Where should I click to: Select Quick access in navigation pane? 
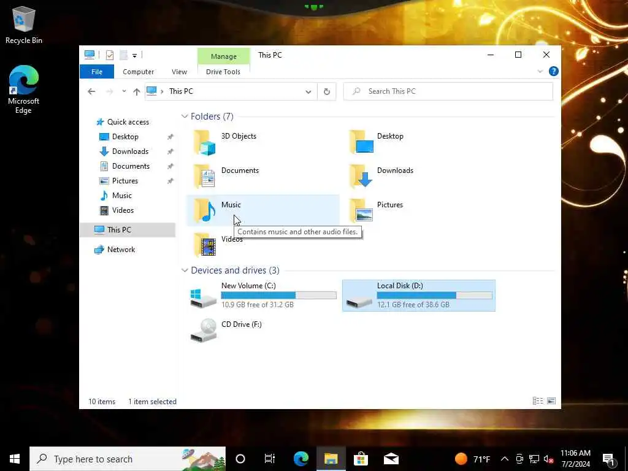point(128,122)
